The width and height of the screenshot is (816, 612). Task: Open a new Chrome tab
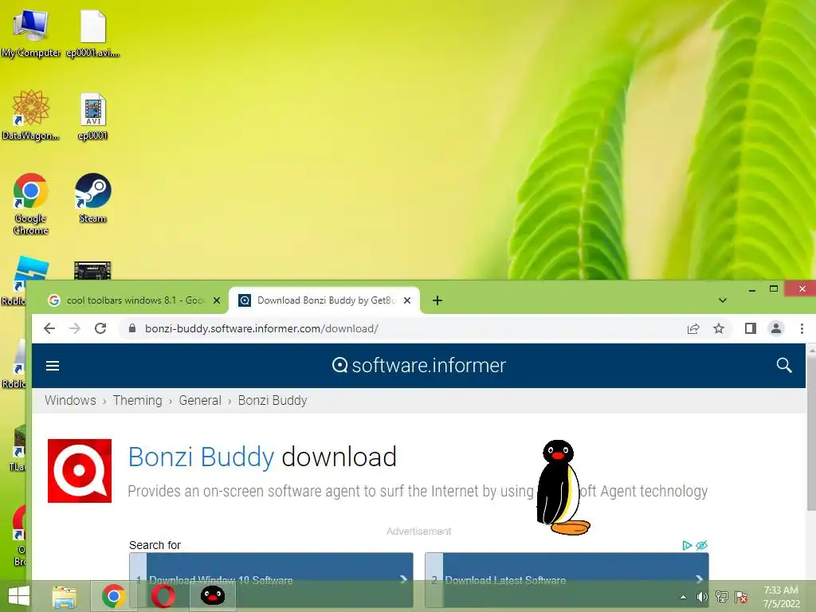(x=437, y=300)
